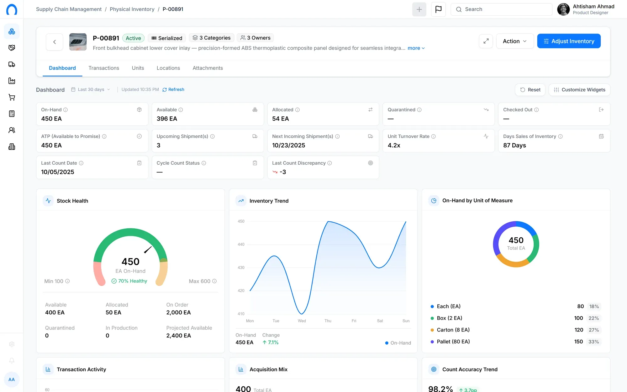Open the delivery truck sidebar icon
Image resolution: width=627 pixels, height=392 pixels.
click(12, 64)
